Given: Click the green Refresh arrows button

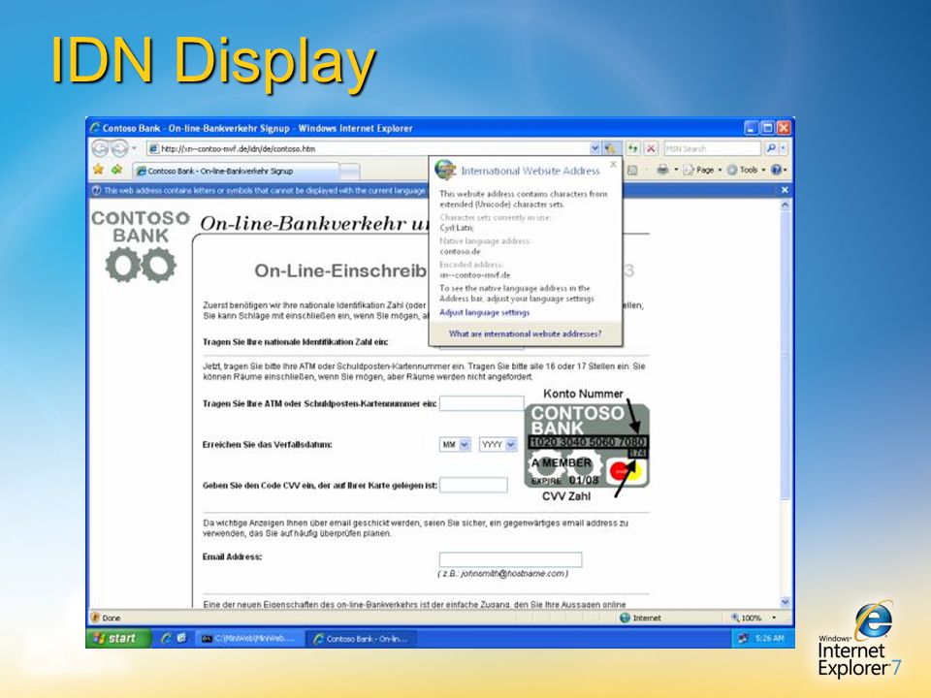Looking at the screenshot, I should pyautogui.click(x=633, y=148).
